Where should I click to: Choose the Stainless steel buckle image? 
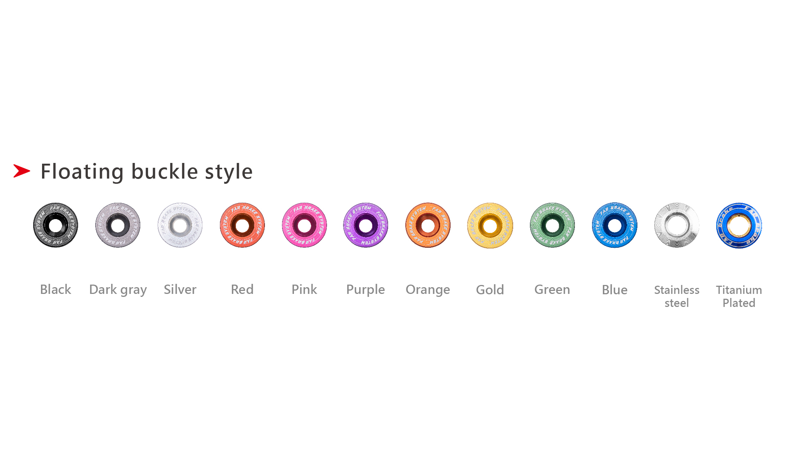[677, 225]
